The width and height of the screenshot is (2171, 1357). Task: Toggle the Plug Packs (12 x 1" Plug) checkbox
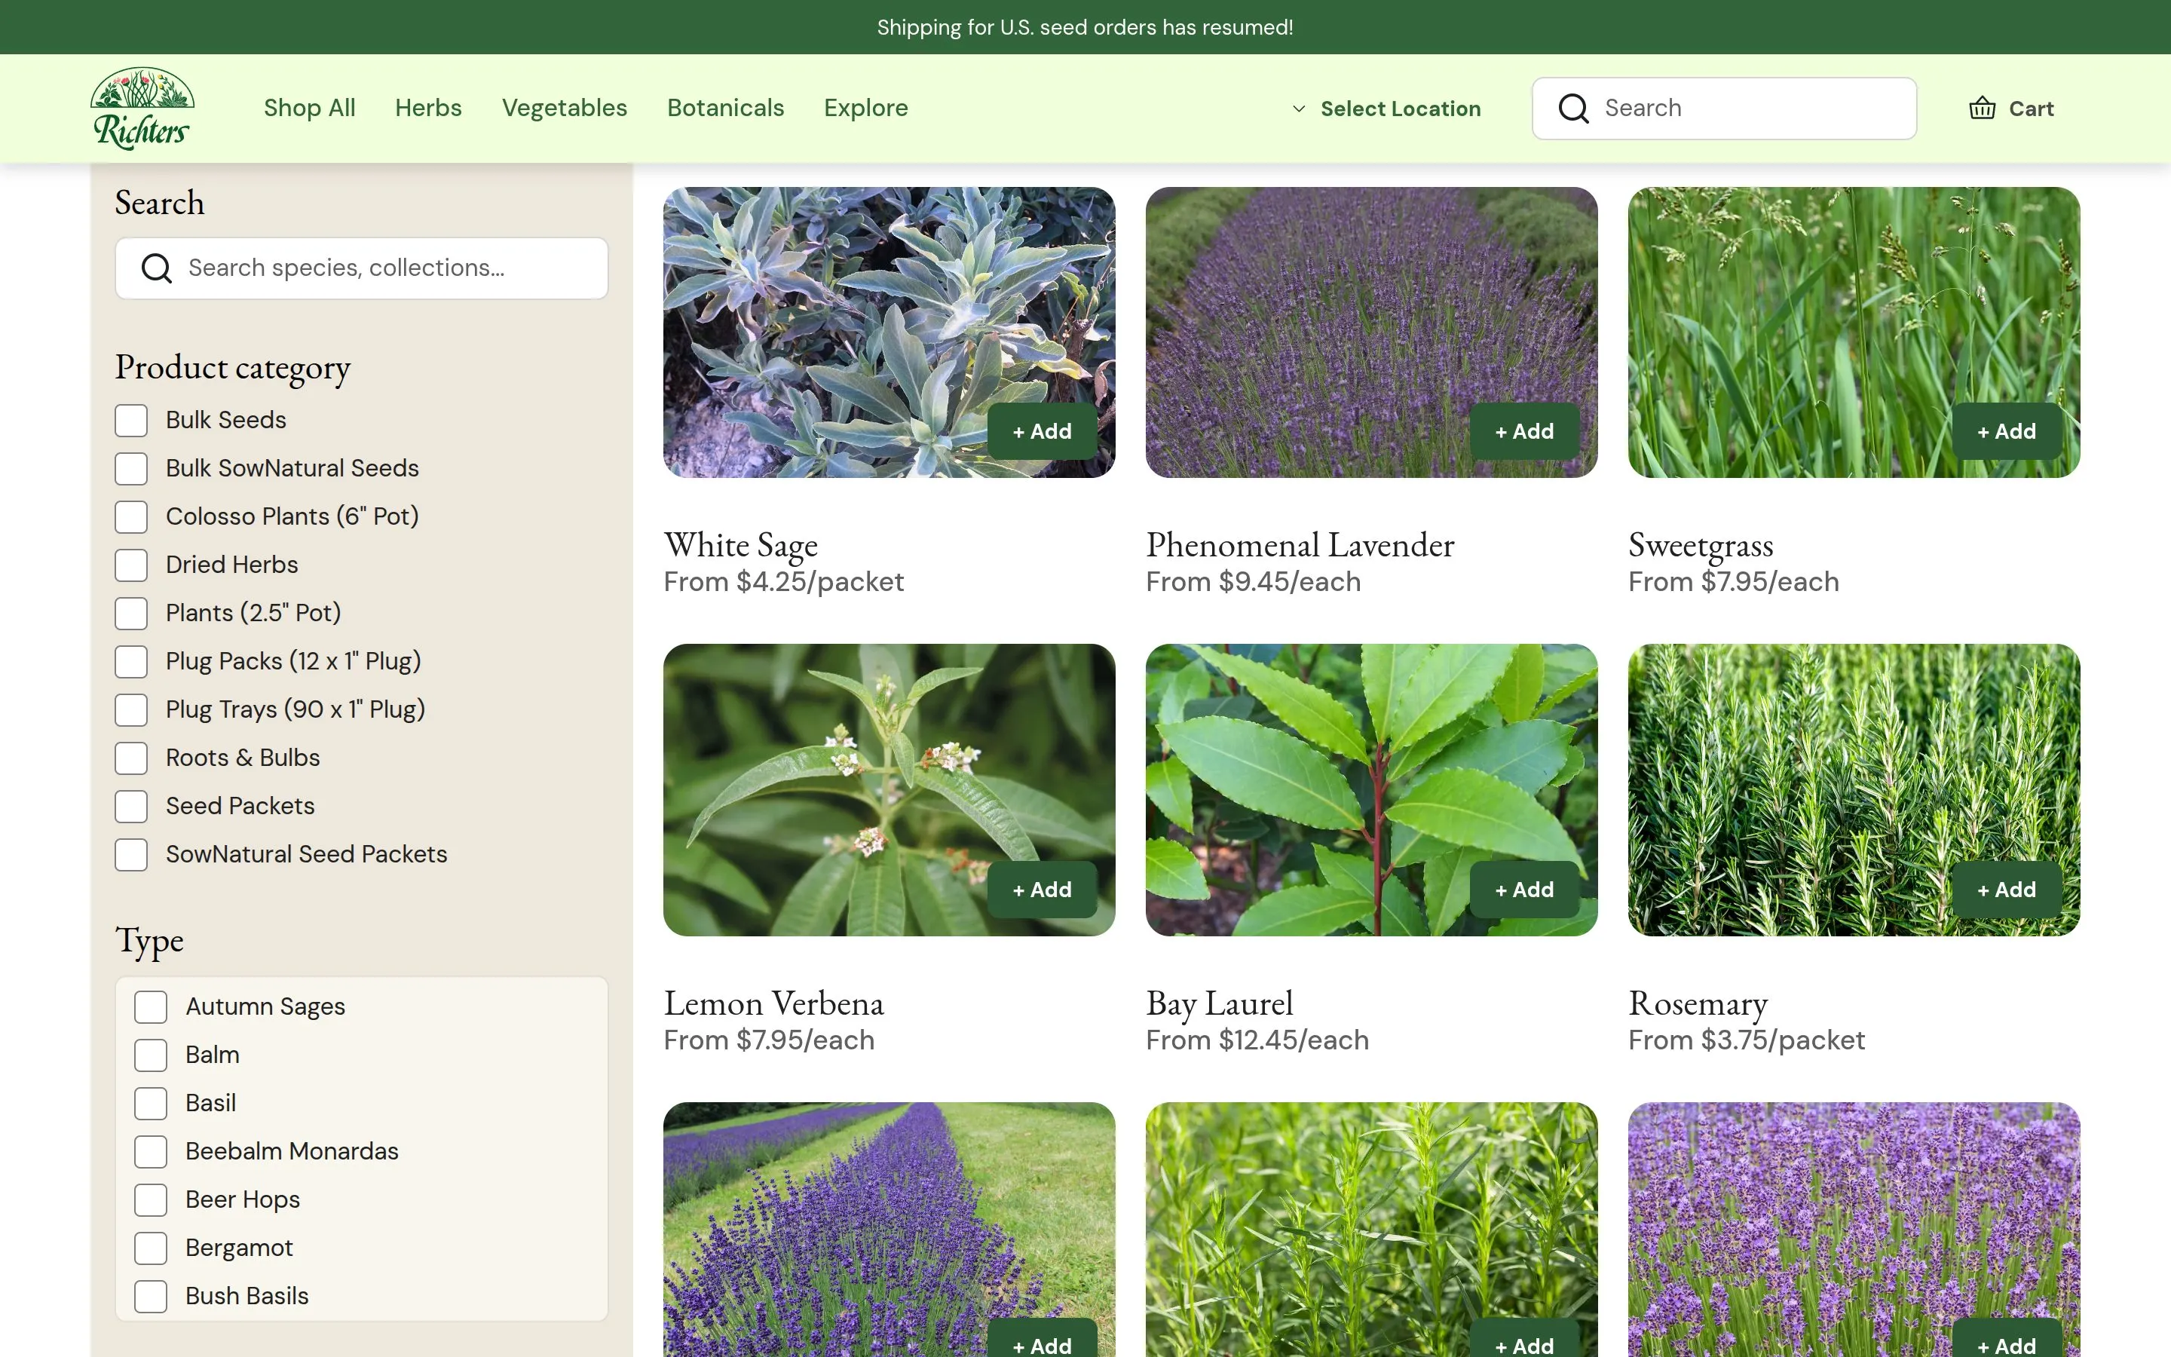[x=131, y=661]
